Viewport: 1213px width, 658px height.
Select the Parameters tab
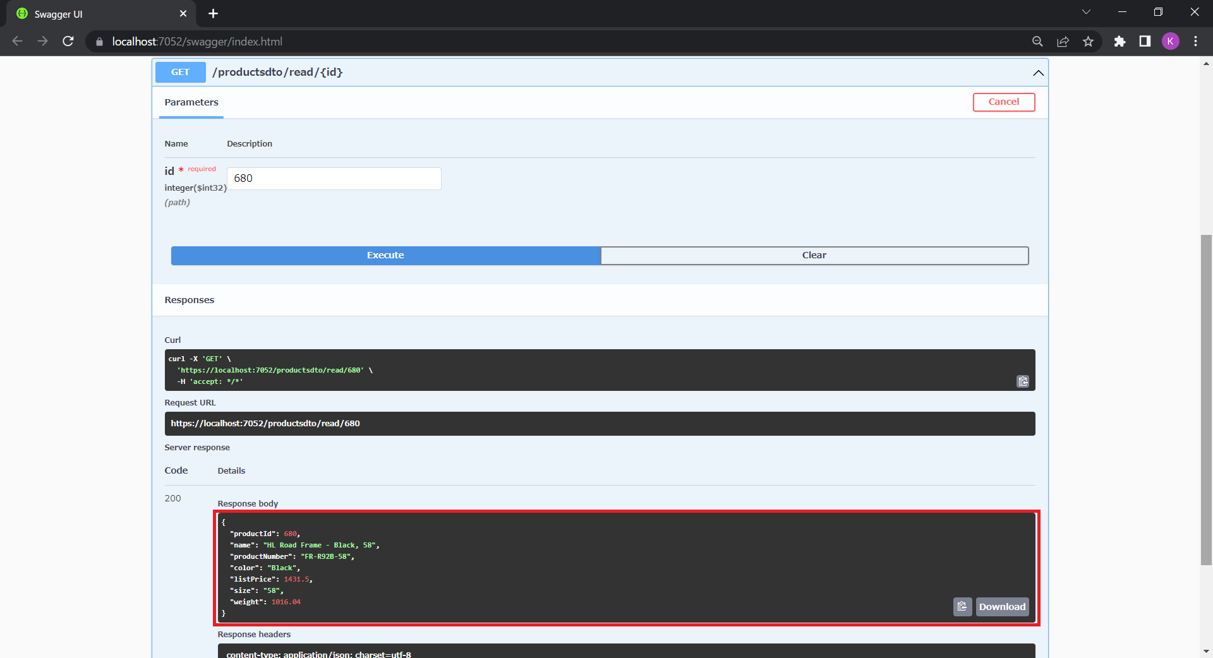(191, 102)
